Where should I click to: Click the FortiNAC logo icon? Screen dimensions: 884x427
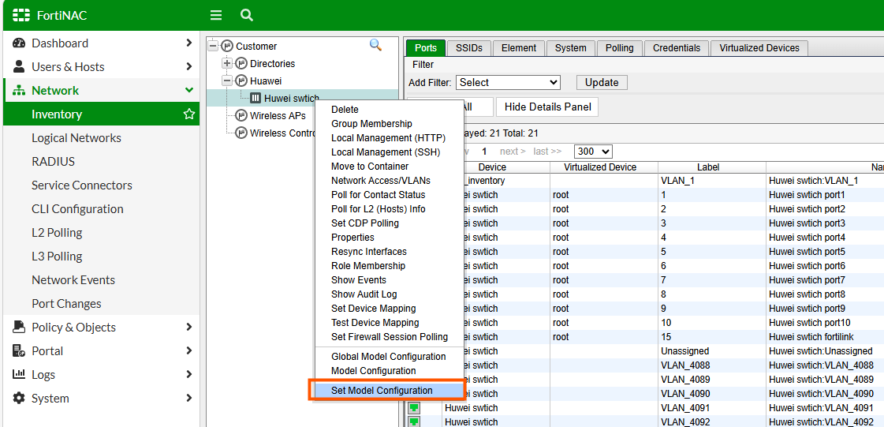click(x=21, y=15)
